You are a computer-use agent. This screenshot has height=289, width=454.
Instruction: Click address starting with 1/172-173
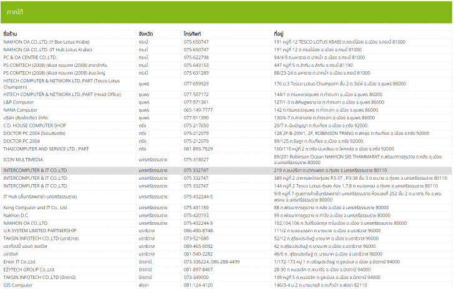[x=337, y=262]
